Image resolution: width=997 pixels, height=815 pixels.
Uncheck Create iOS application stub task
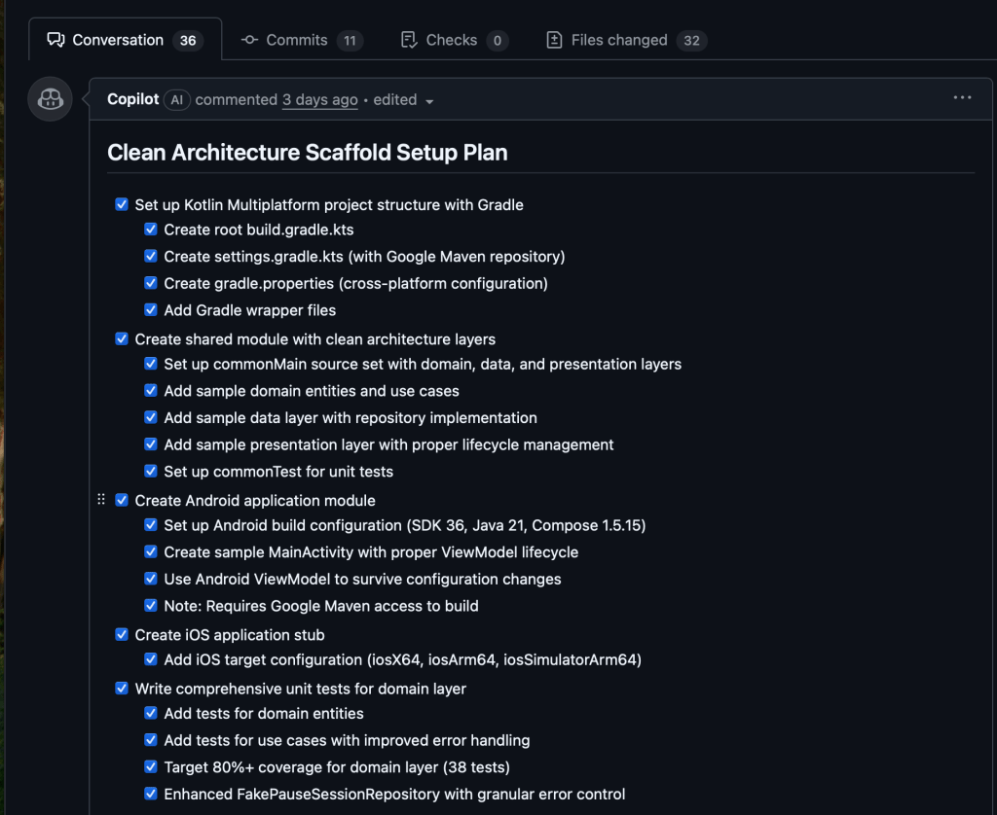pos(122,634)
